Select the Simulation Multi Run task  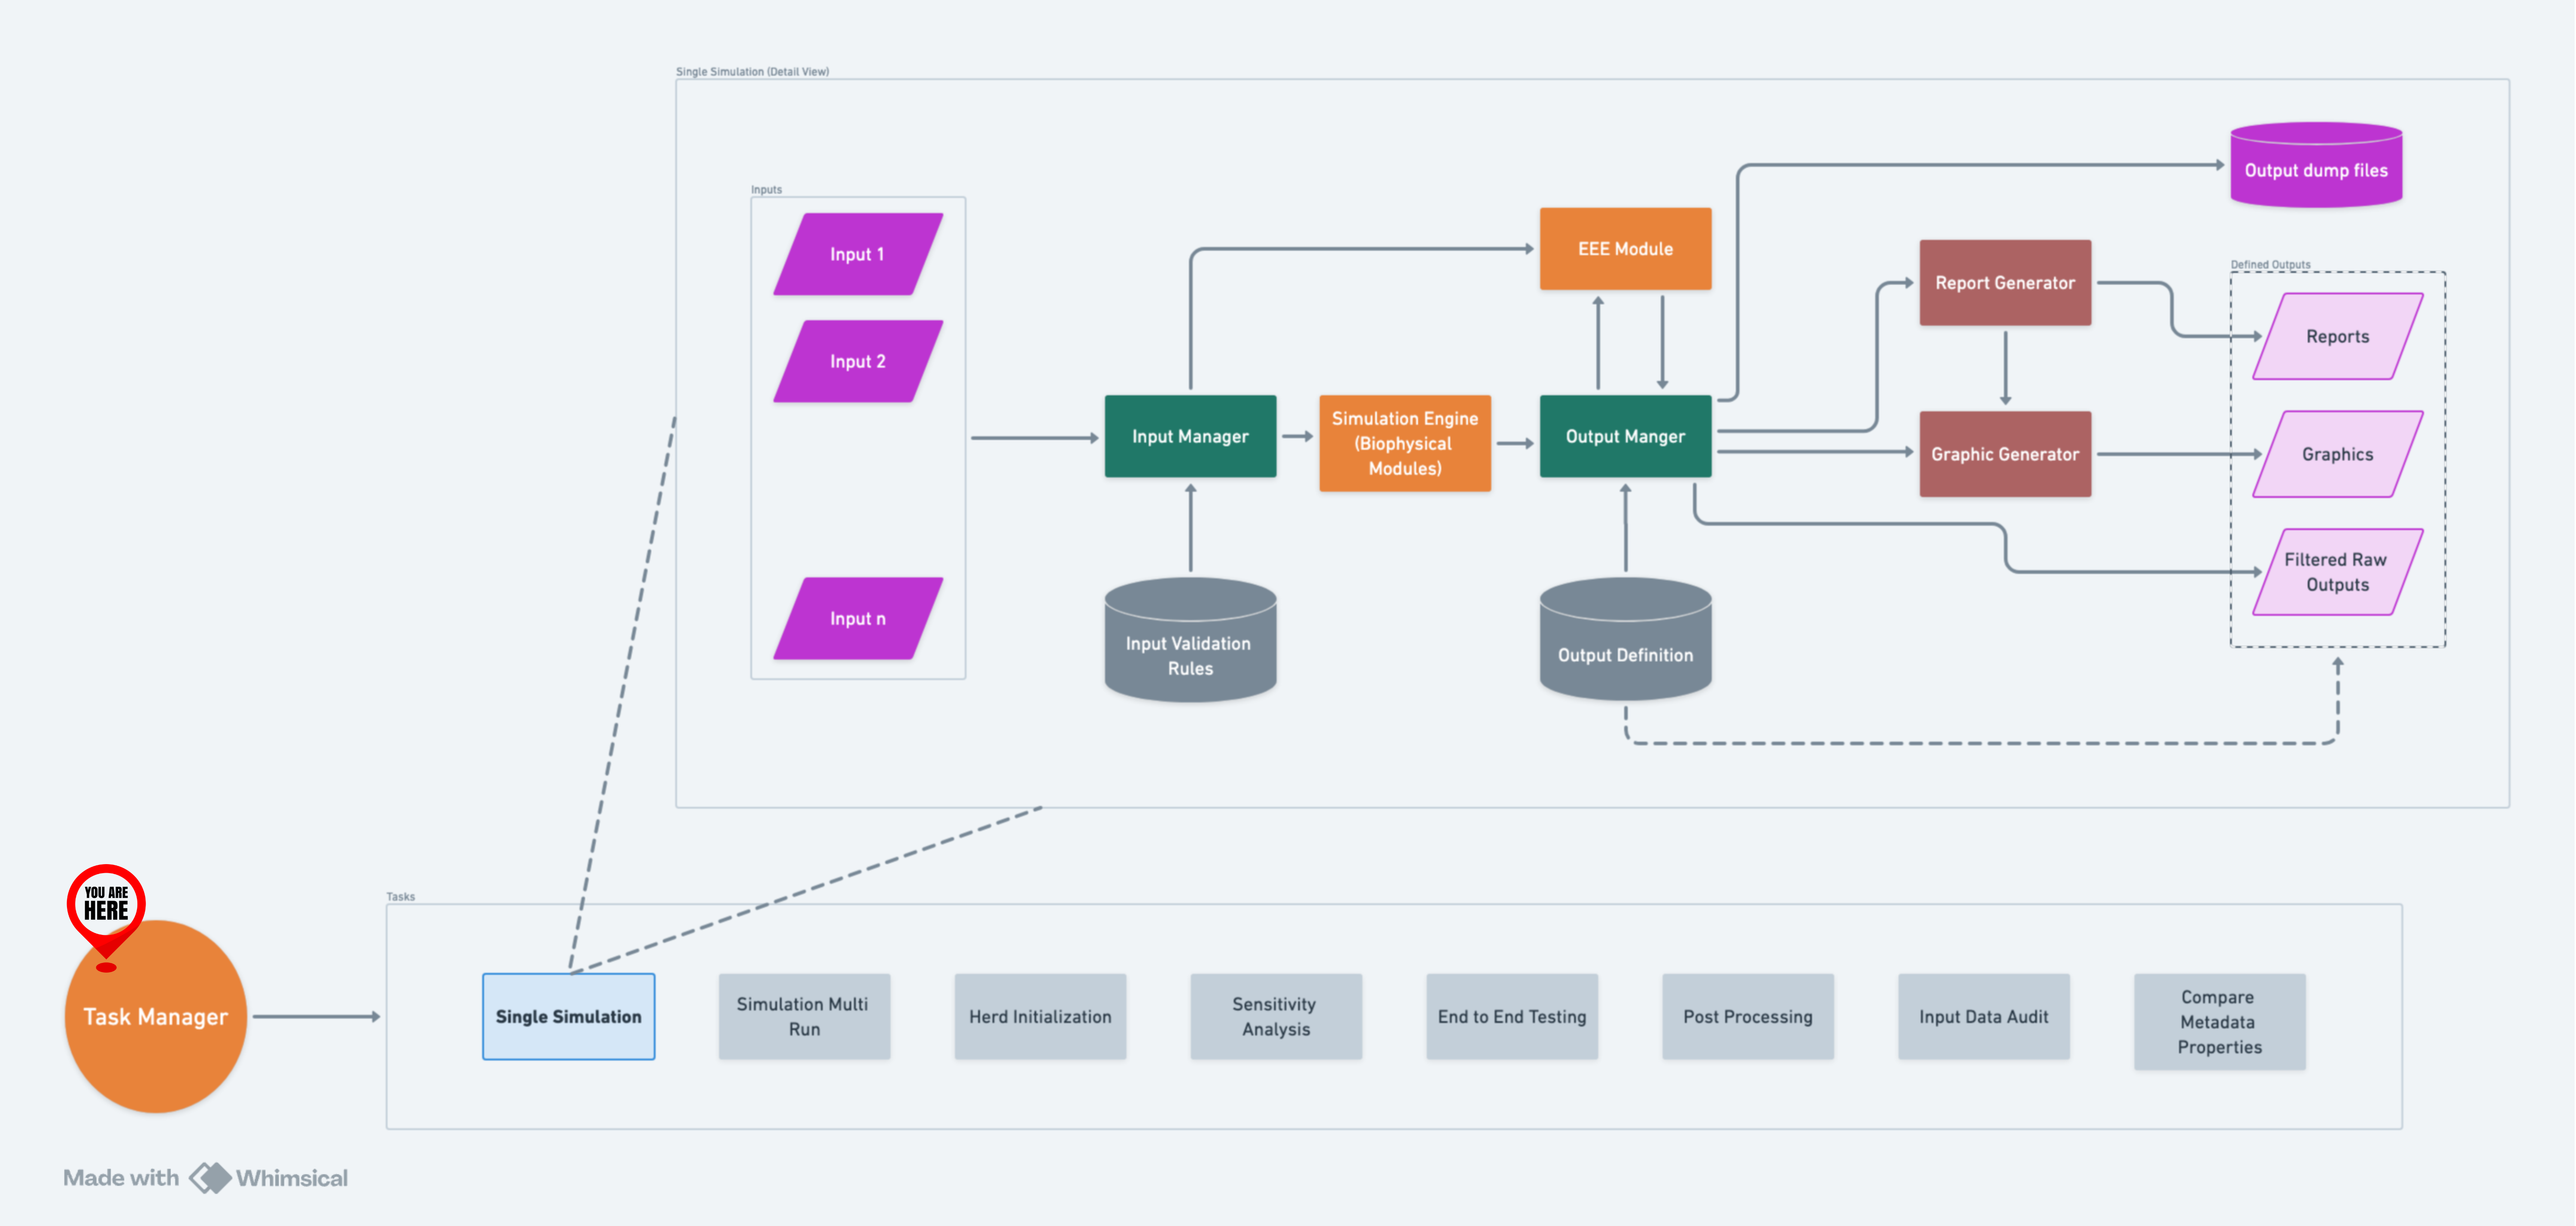coord(804,1016)
